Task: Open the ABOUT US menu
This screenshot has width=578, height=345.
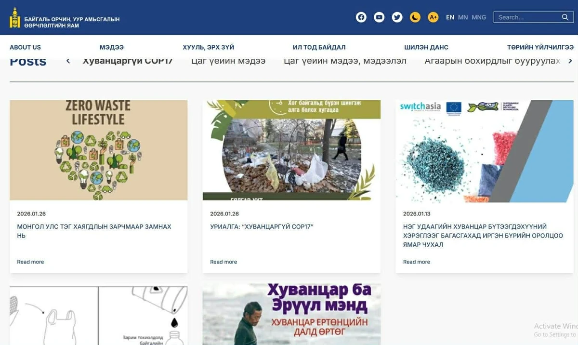Action: click(25, 47)
